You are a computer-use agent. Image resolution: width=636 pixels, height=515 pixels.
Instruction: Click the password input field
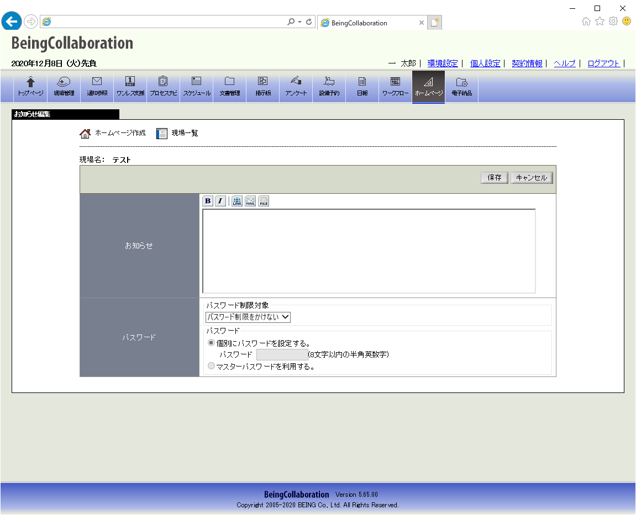click(x=282, y=354)
